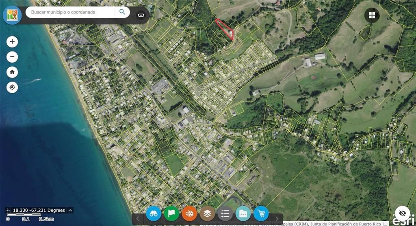Toggle the overview map eye icon
This screenshot has height=226, width=416.
[x=402, y=213]
